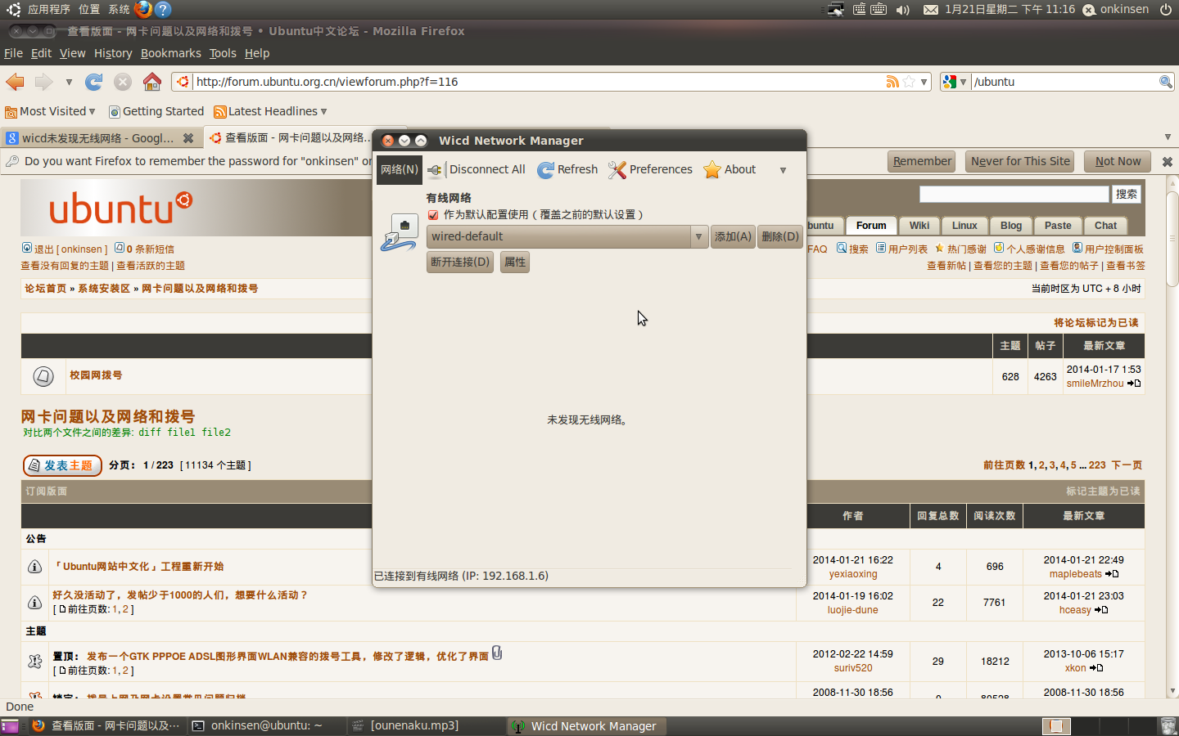This screenshot has width=1179, height=736.
Task: Click the Firefox Forward arrow button
Action: 43,82
